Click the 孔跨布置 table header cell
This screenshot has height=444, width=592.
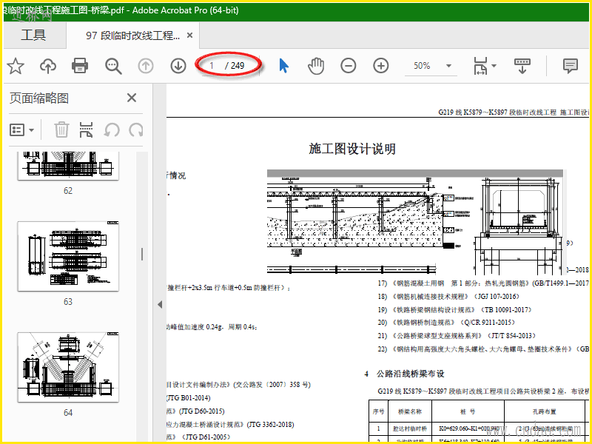coord(544,411)
